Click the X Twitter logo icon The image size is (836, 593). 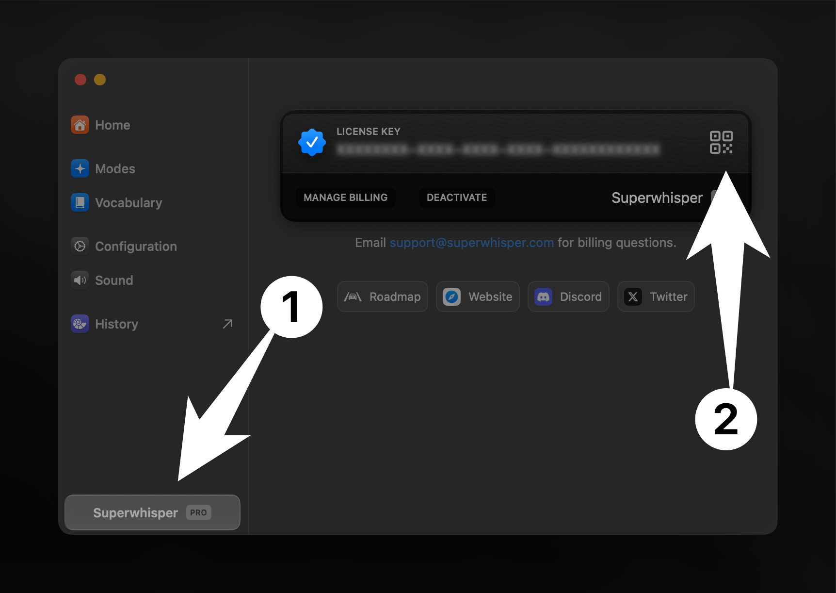click(633, 296)
